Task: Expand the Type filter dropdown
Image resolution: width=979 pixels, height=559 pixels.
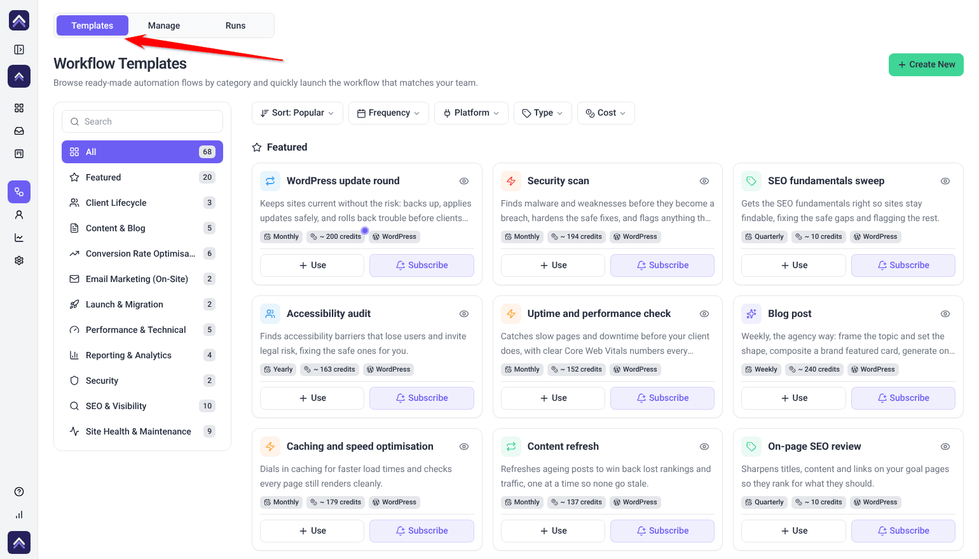Action: pyautogui.click(x=543, y=113)
